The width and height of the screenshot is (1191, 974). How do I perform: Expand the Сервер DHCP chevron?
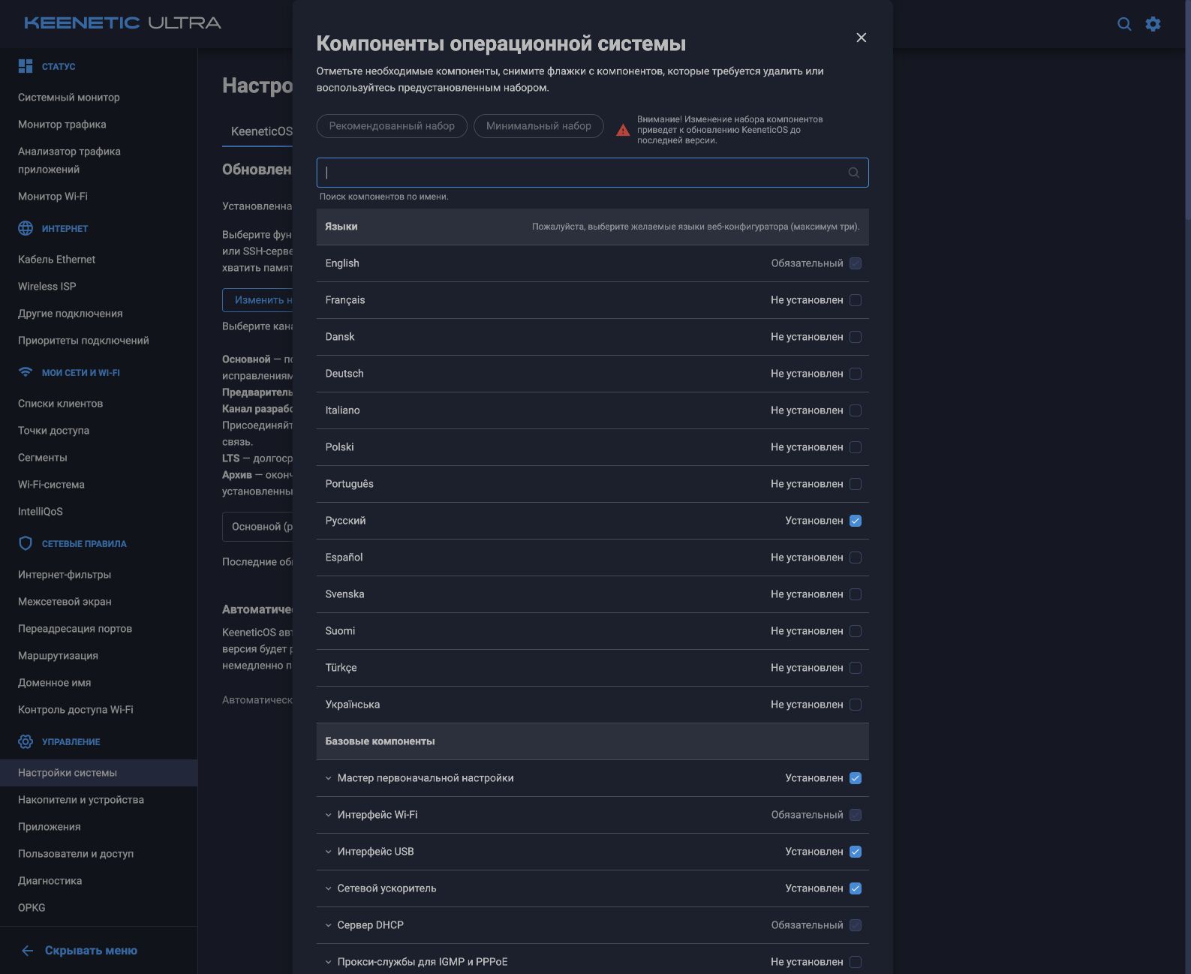pyautogui.click(x=328, y=925)
